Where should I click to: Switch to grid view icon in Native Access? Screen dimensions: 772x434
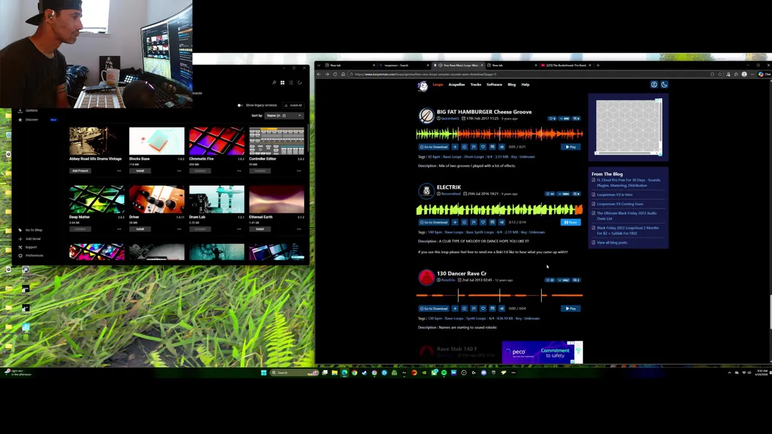[282, 83]
